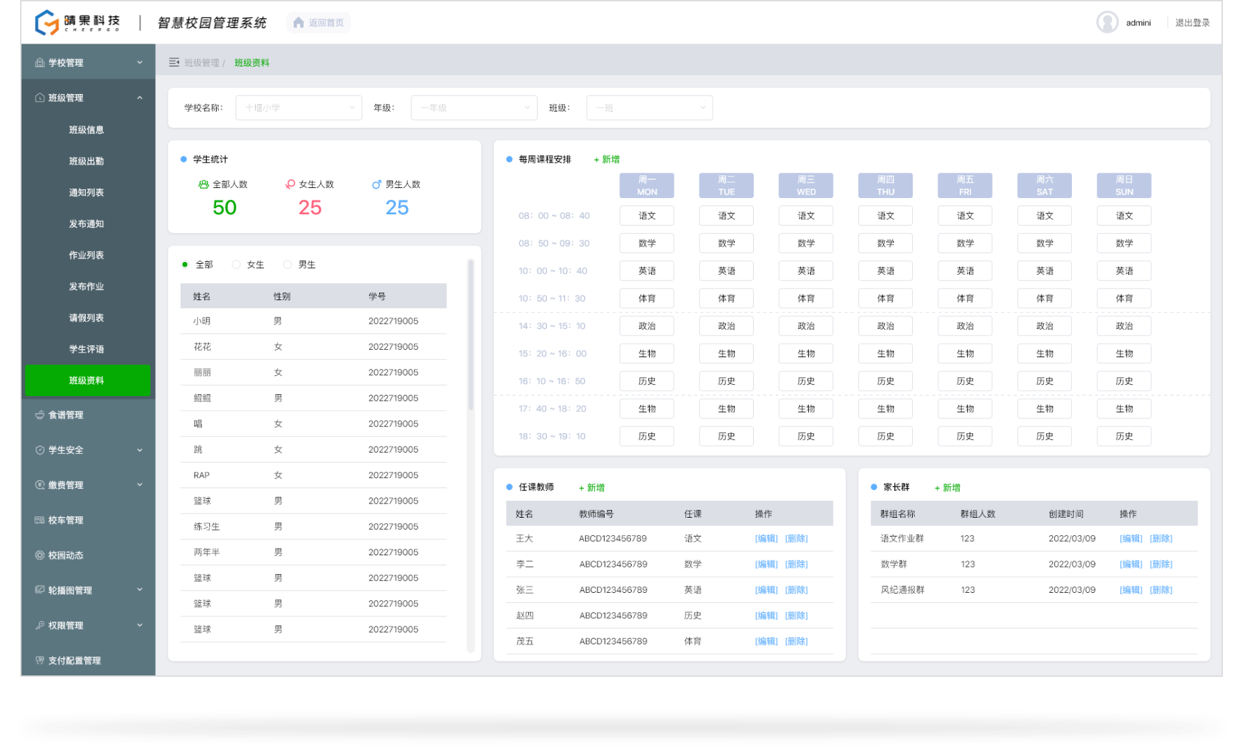The width and height of the screenshot is (1243, 752).
Task: Expand the 缴费管理 menu chevron
Action: point(140,485)
